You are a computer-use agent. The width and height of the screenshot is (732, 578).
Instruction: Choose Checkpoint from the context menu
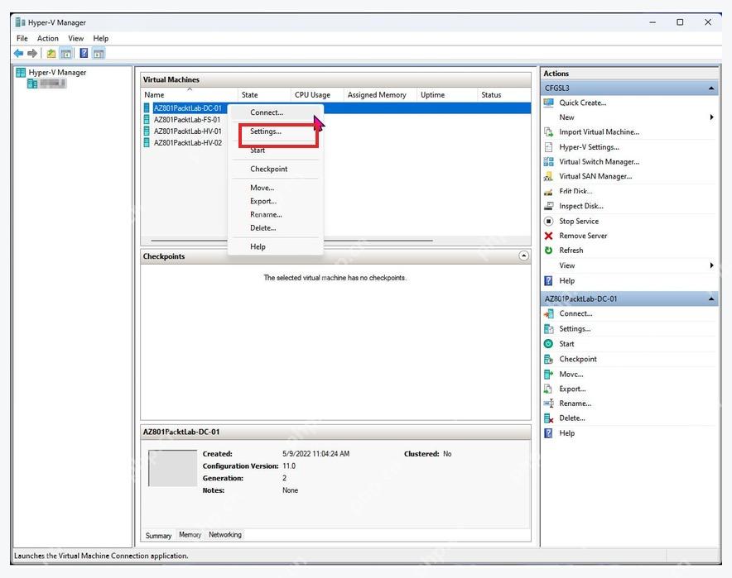point(276,169)
